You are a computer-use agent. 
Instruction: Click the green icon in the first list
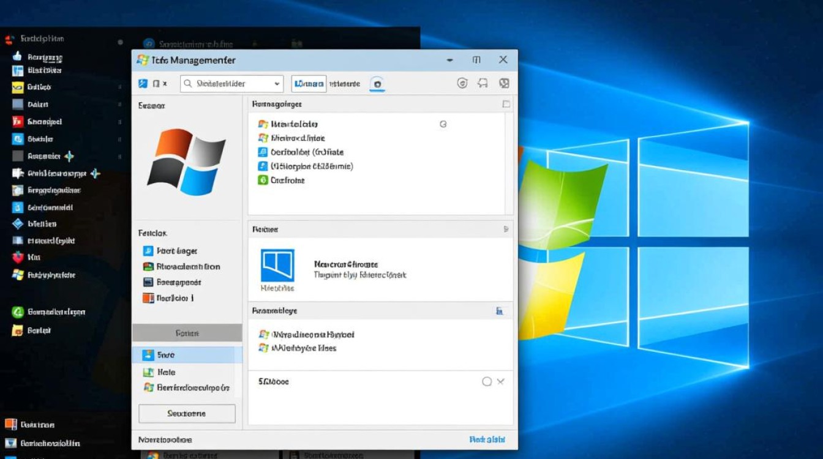click(x=263, y=181)
